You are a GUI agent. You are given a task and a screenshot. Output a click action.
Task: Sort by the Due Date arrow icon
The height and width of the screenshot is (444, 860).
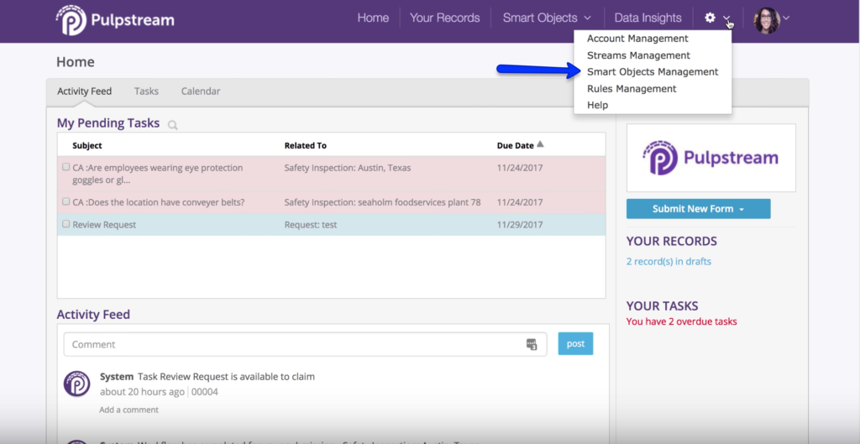point(540,144)
